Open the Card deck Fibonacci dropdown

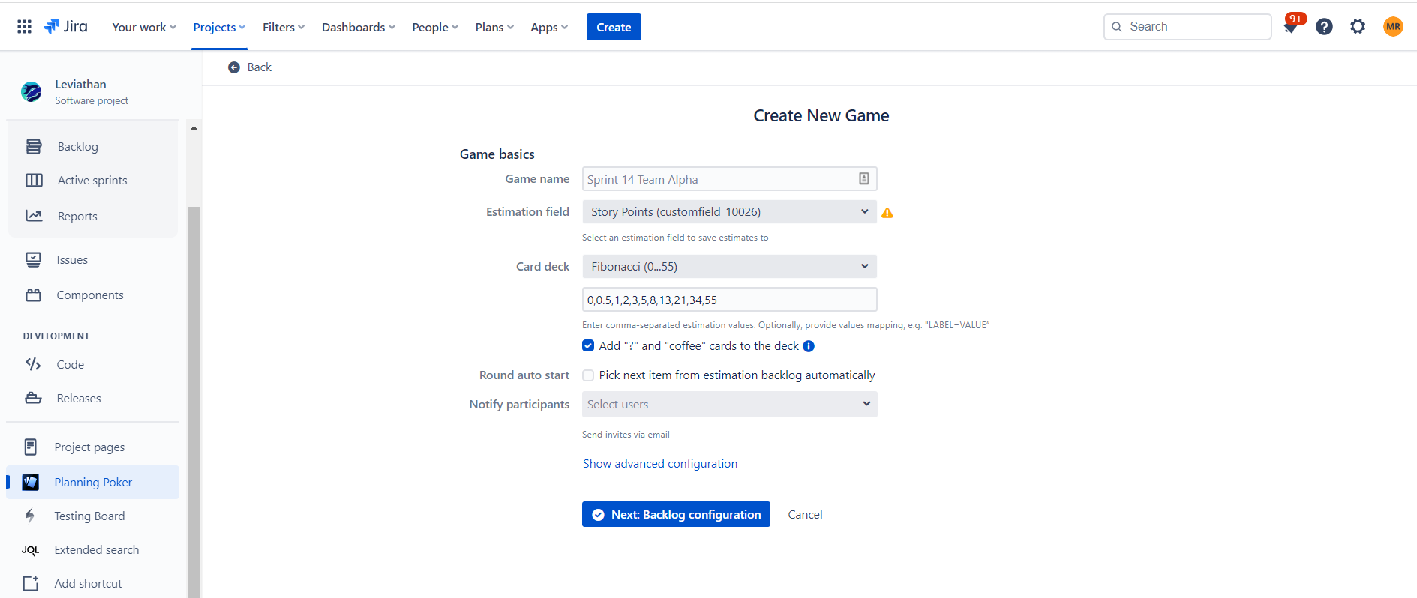point(730,266)
